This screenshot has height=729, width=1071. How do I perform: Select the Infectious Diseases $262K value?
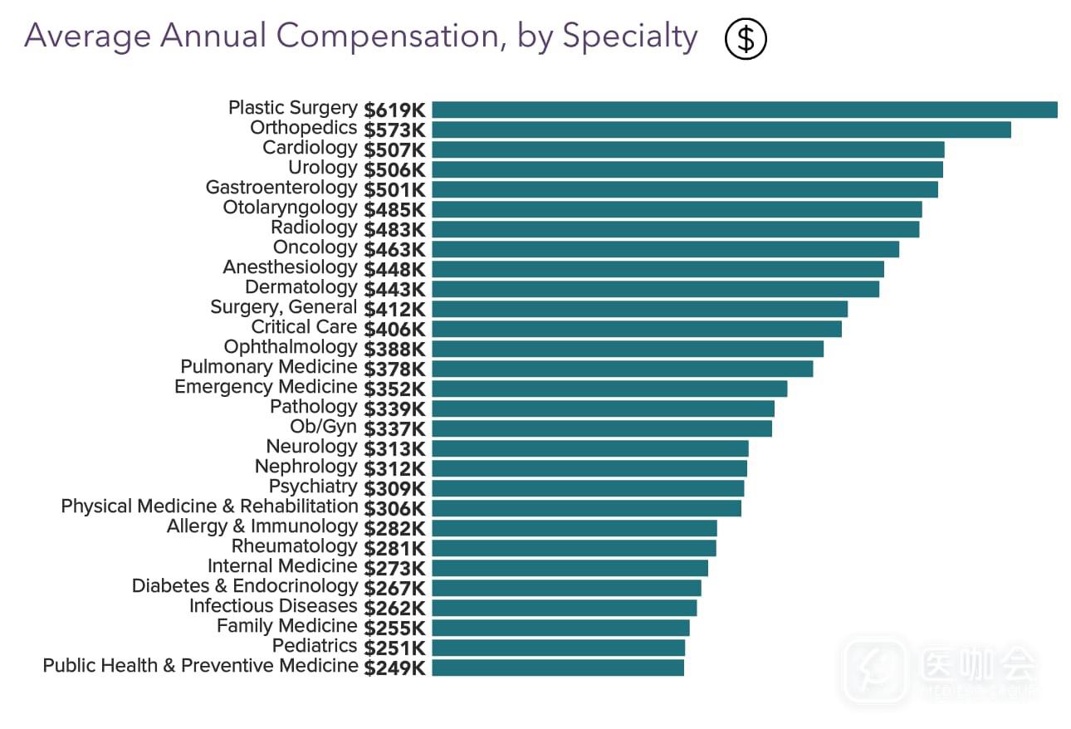coord(394,608)
